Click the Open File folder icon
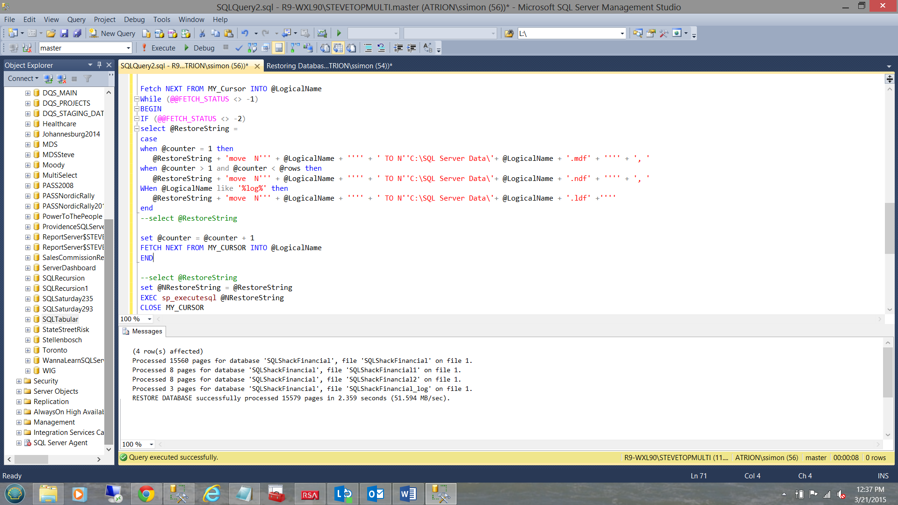The image size is (898, 505). coord(51,33)
